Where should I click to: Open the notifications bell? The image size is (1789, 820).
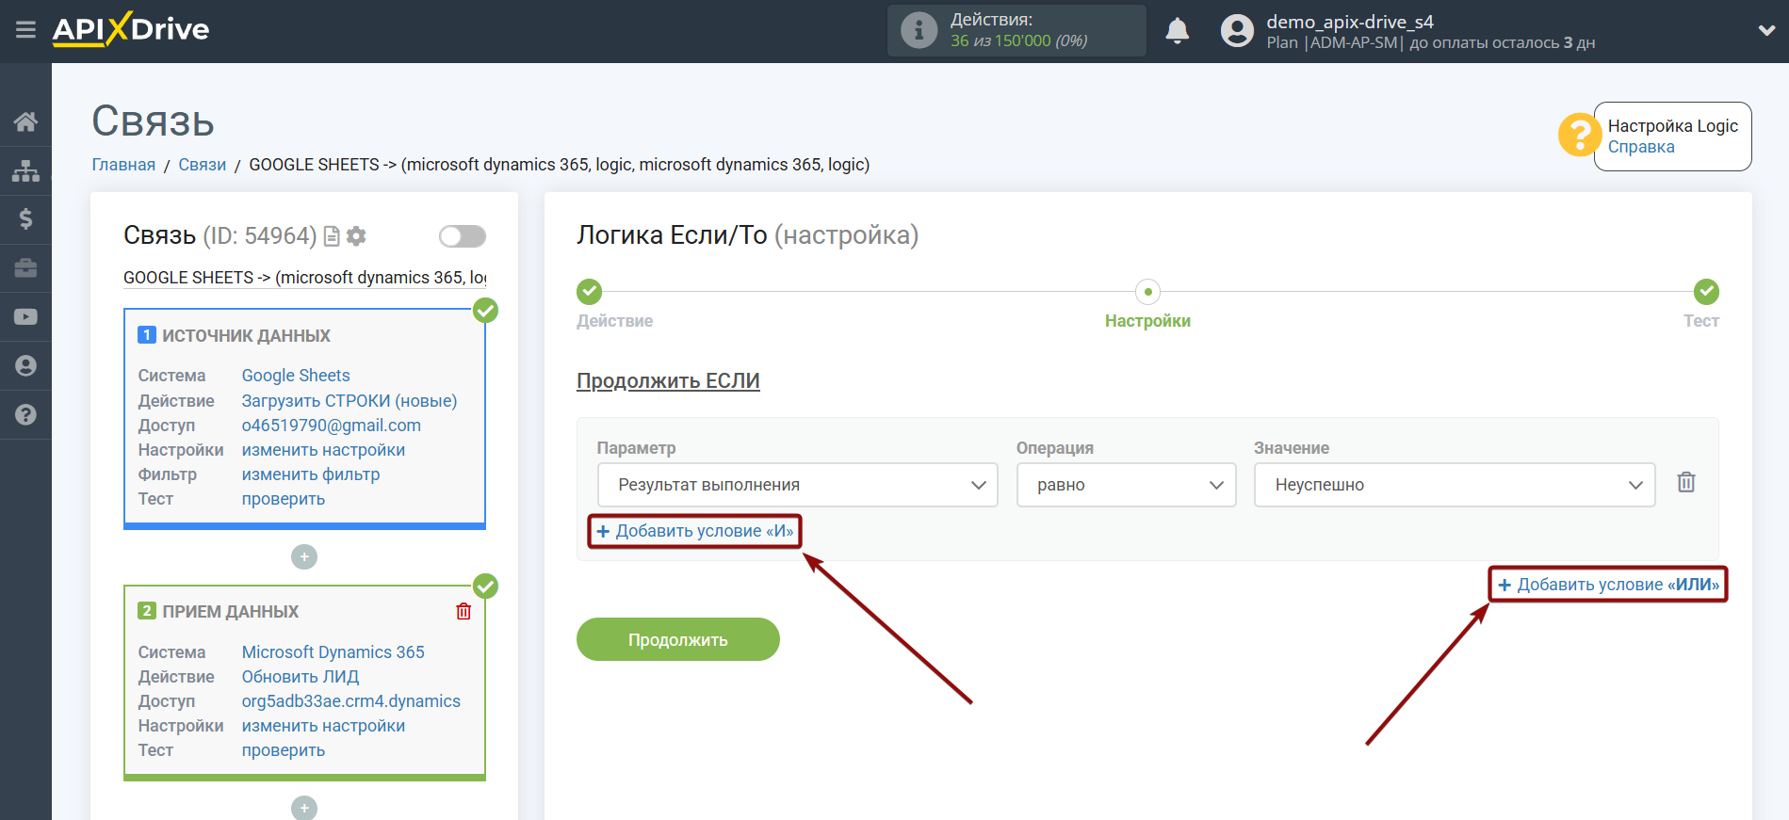[x=1177, y=31]
